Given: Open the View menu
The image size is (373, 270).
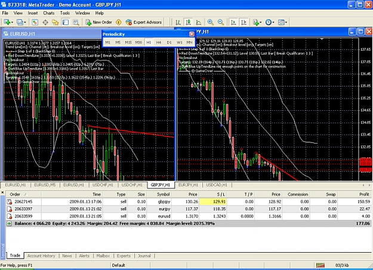Looking at the screenshot, I should point(18,13).
